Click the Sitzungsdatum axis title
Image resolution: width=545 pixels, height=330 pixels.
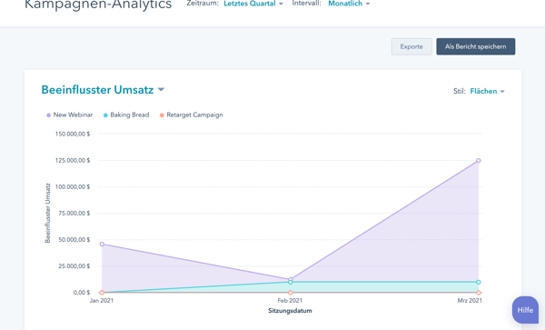[x=290, y=311]
